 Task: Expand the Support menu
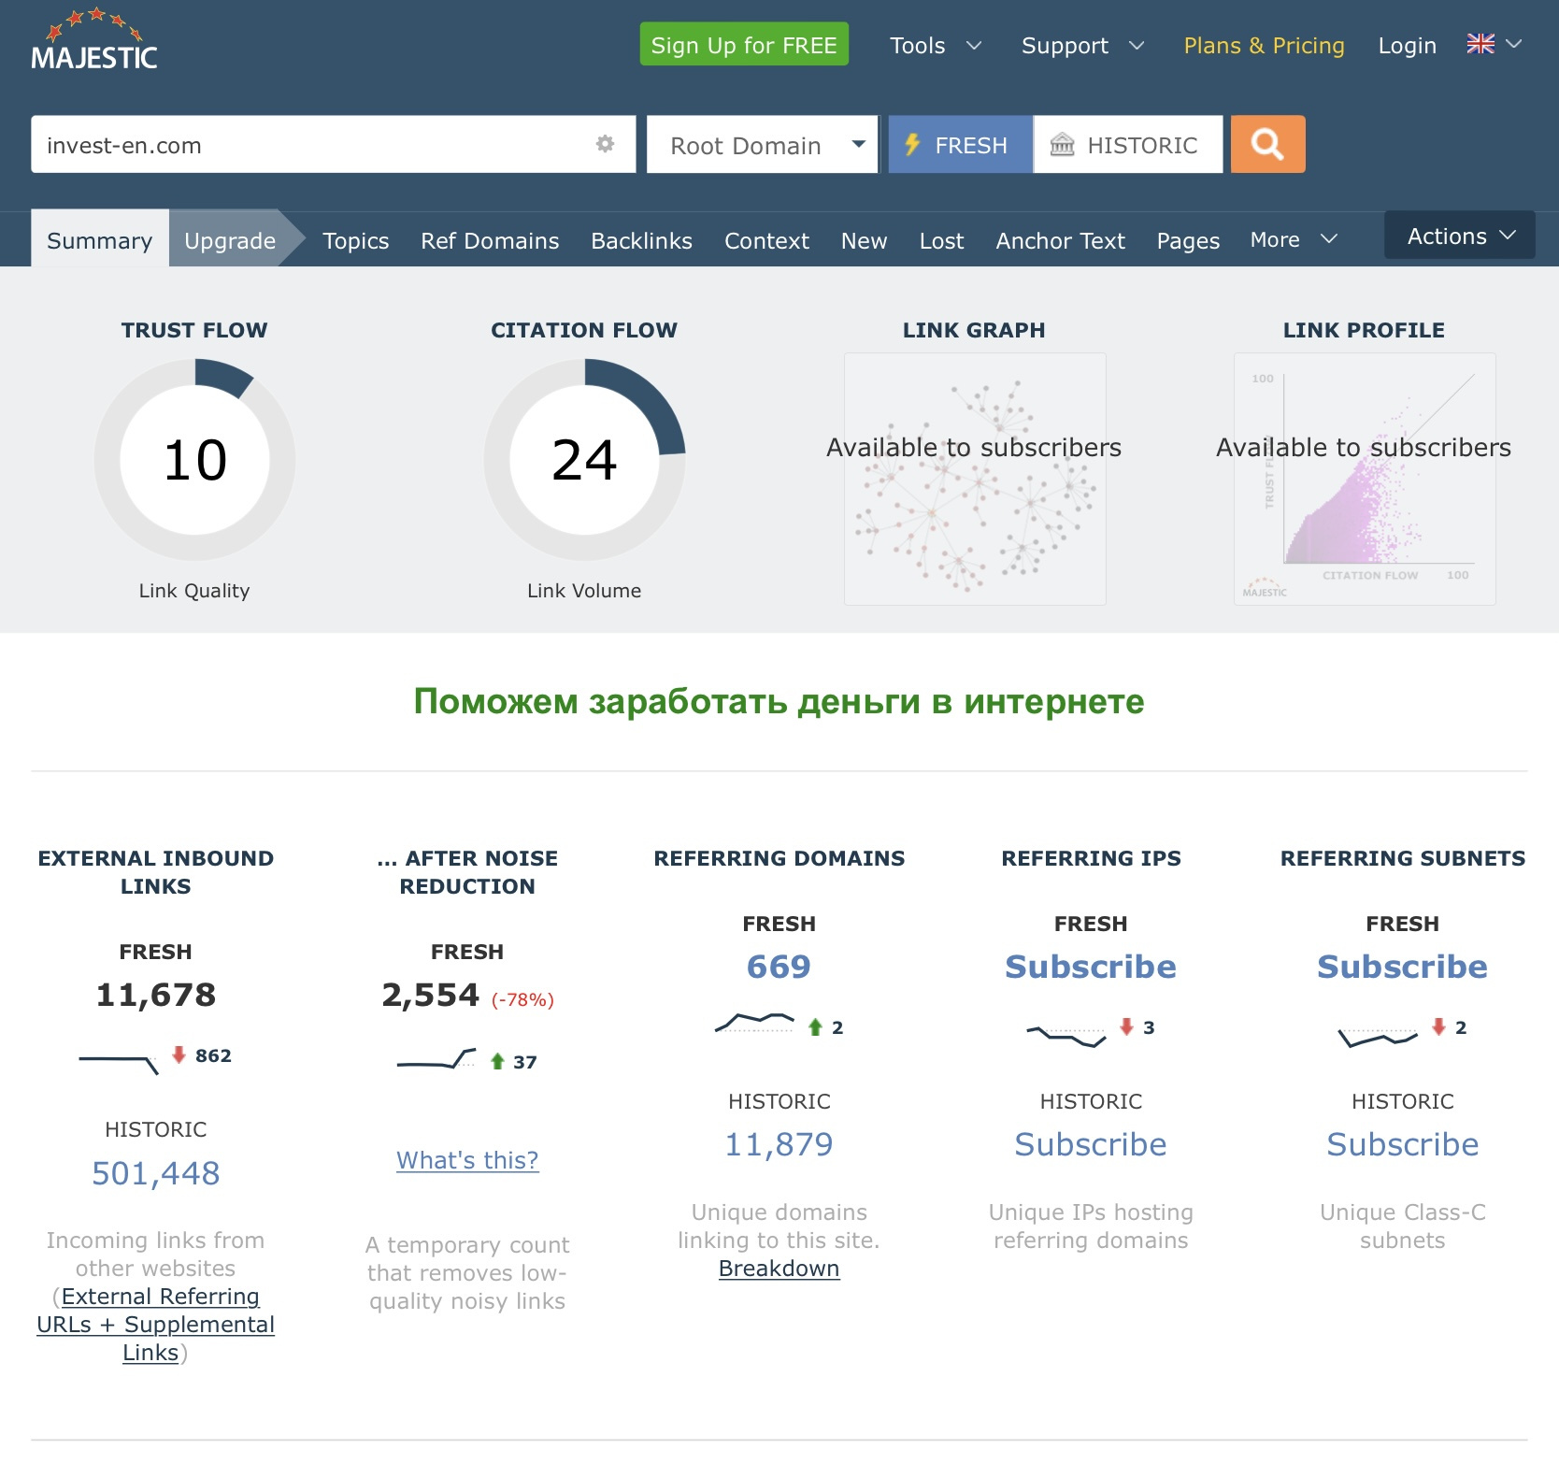point(1082,45)
